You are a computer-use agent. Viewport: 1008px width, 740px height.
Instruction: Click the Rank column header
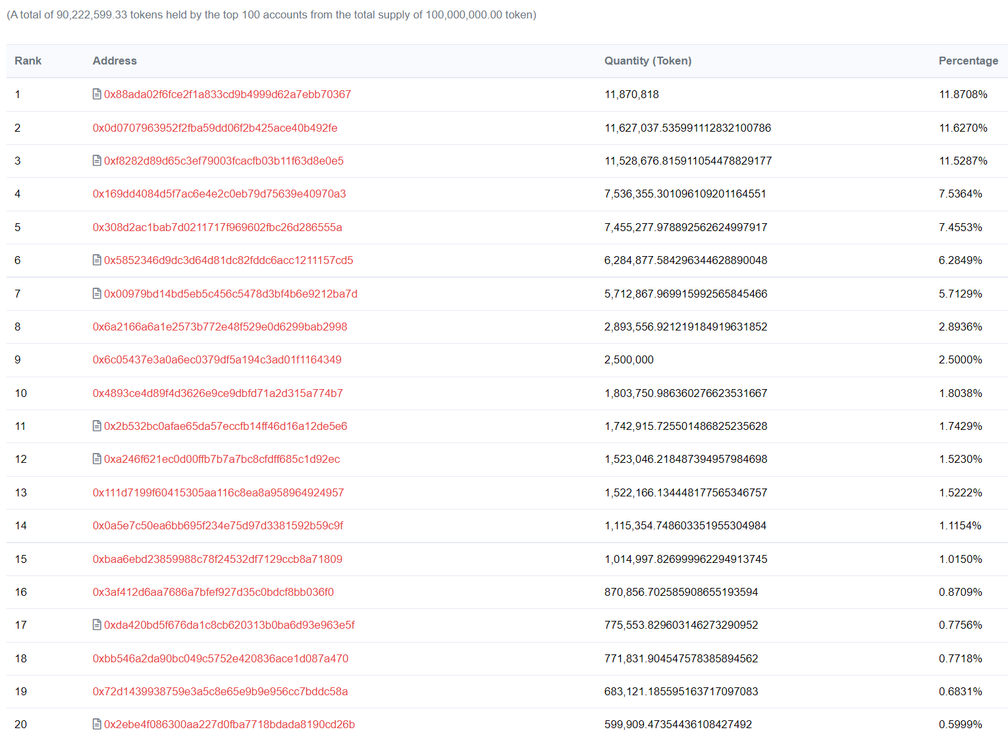click(28, 61)
